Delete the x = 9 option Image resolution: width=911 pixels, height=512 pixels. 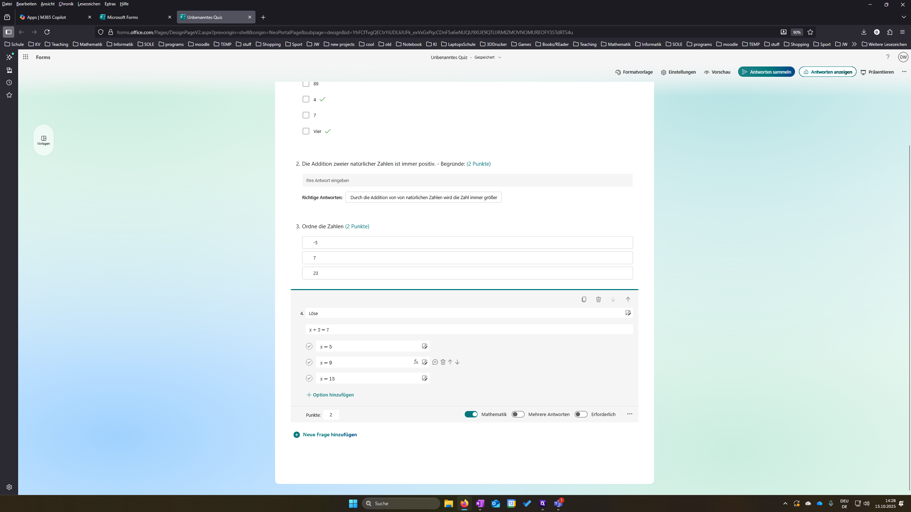pos(443,362)
